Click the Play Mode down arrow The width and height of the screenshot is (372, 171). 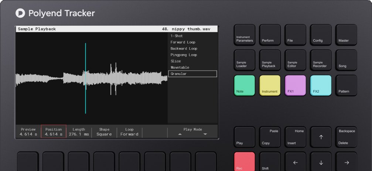pyautogui.click(x=205, y=134)
